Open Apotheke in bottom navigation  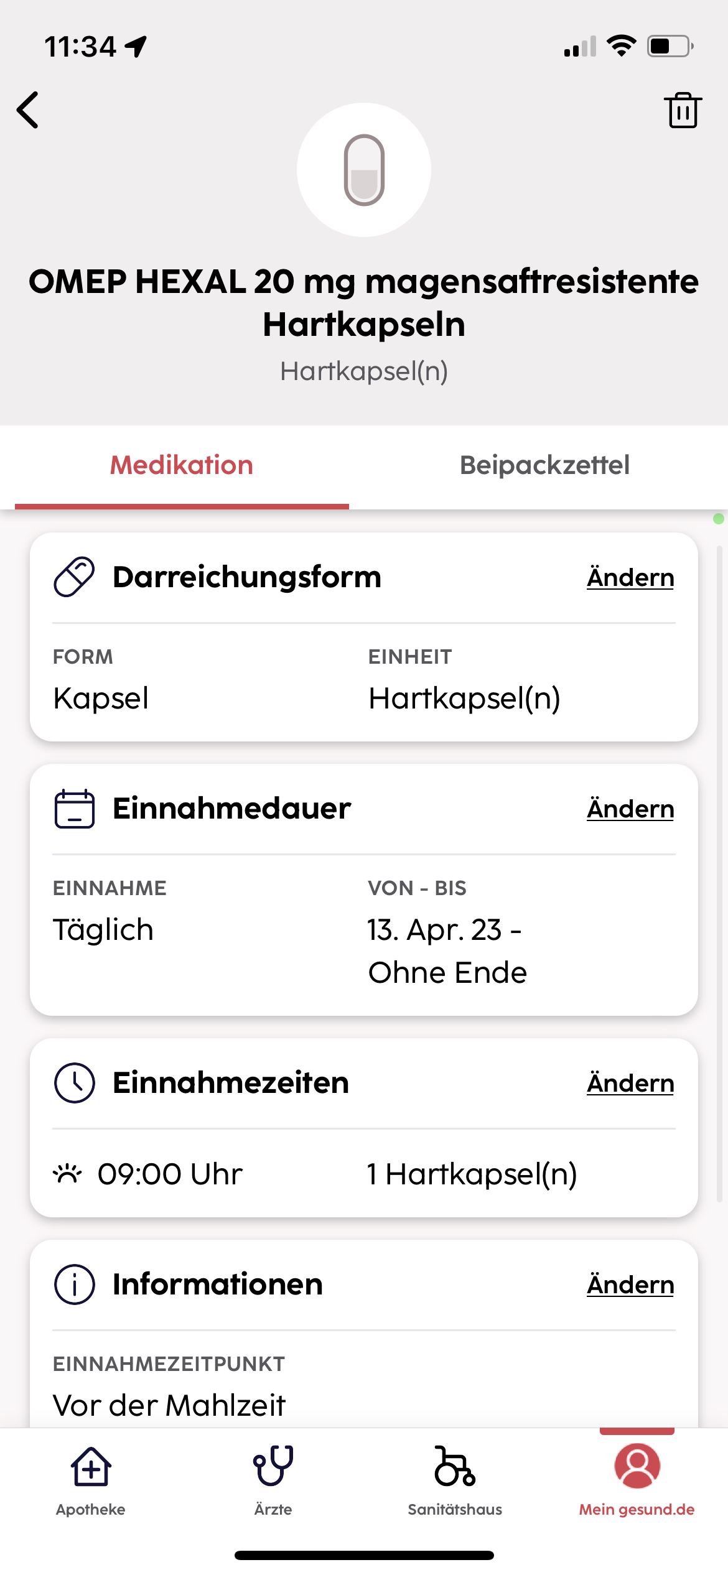(91, 1480)
